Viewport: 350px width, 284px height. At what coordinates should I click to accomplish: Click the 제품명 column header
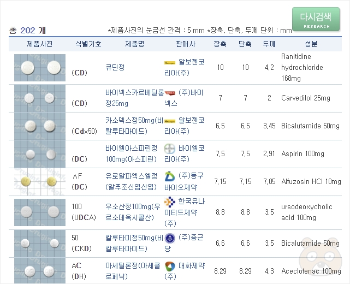tap(135, 44)
